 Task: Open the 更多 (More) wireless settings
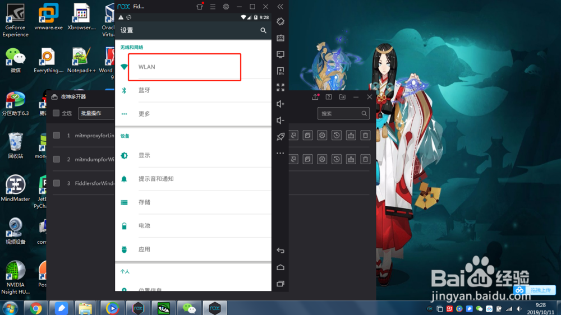[x=193, y=114]
